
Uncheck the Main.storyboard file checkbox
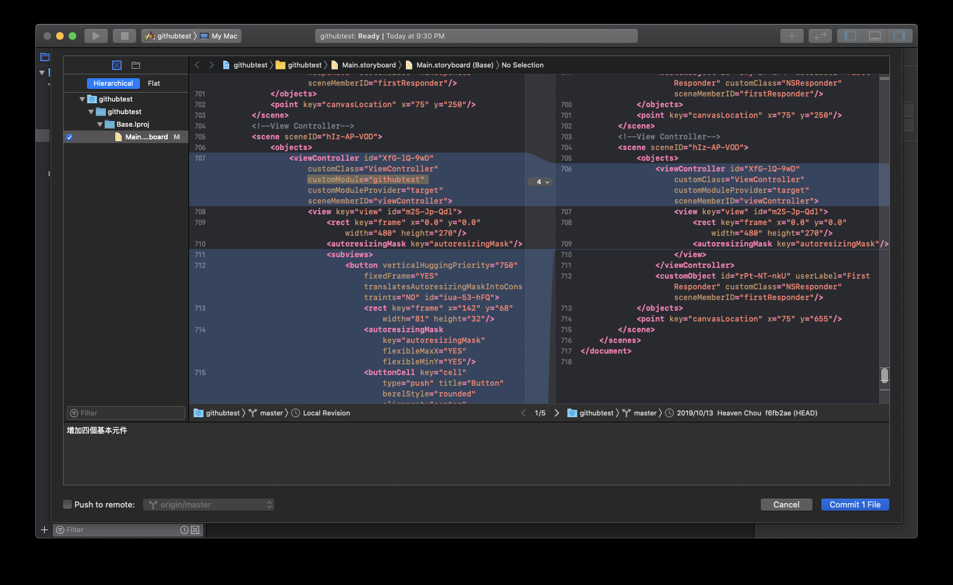point(69,137)
